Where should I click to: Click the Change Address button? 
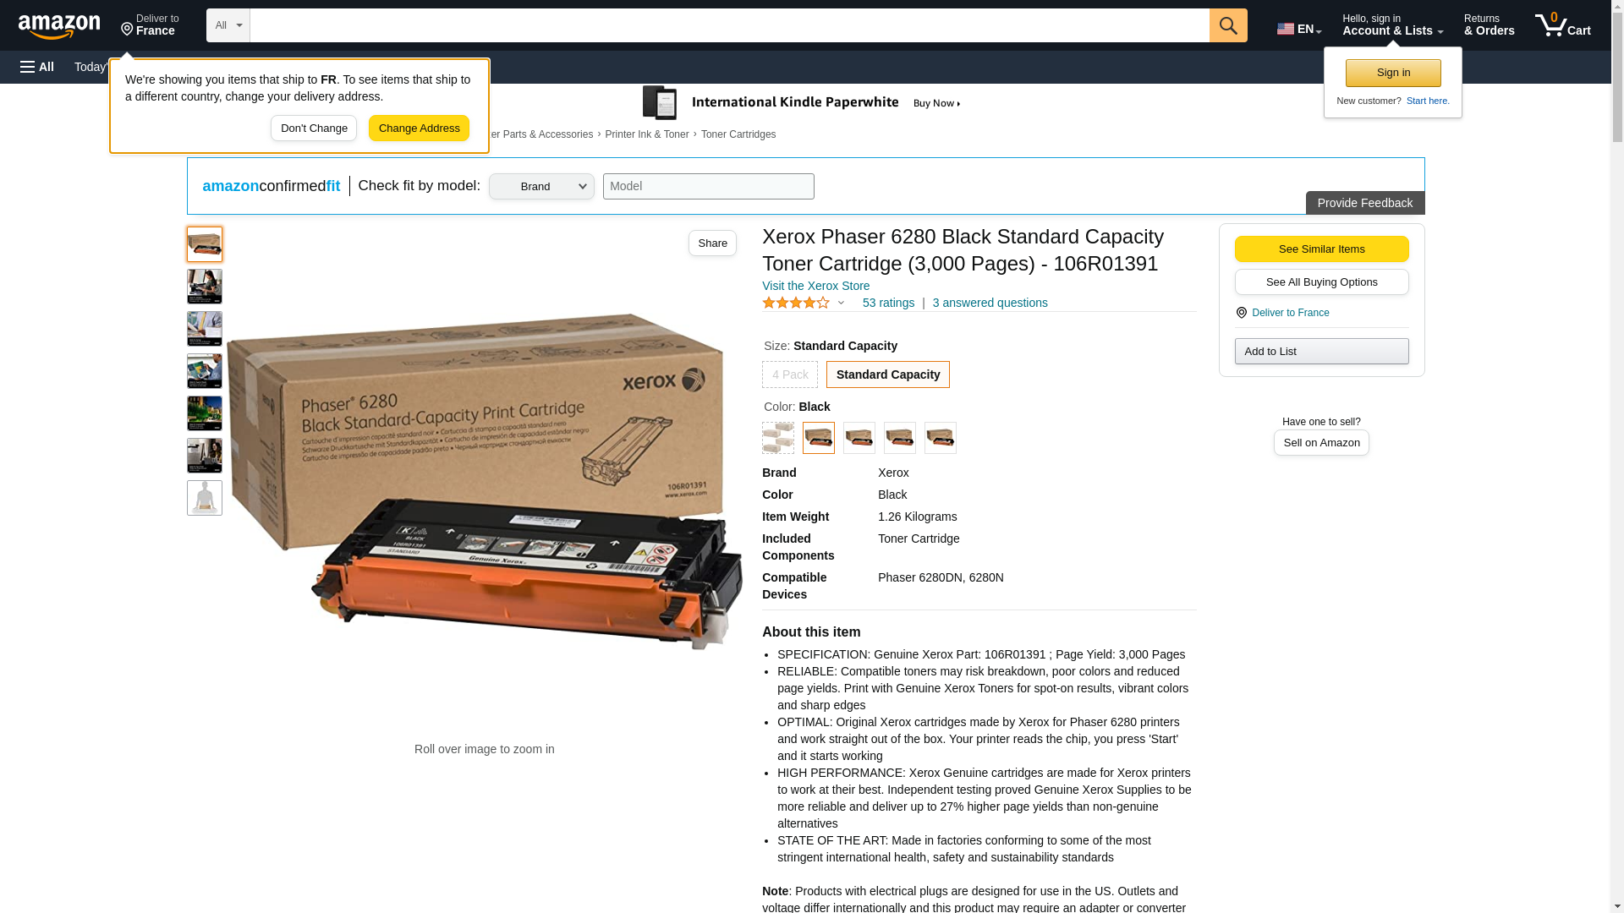419,128
